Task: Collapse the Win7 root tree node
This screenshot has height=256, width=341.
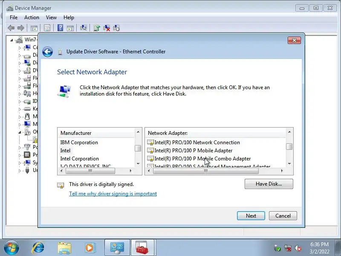Action: coord(12,40)
